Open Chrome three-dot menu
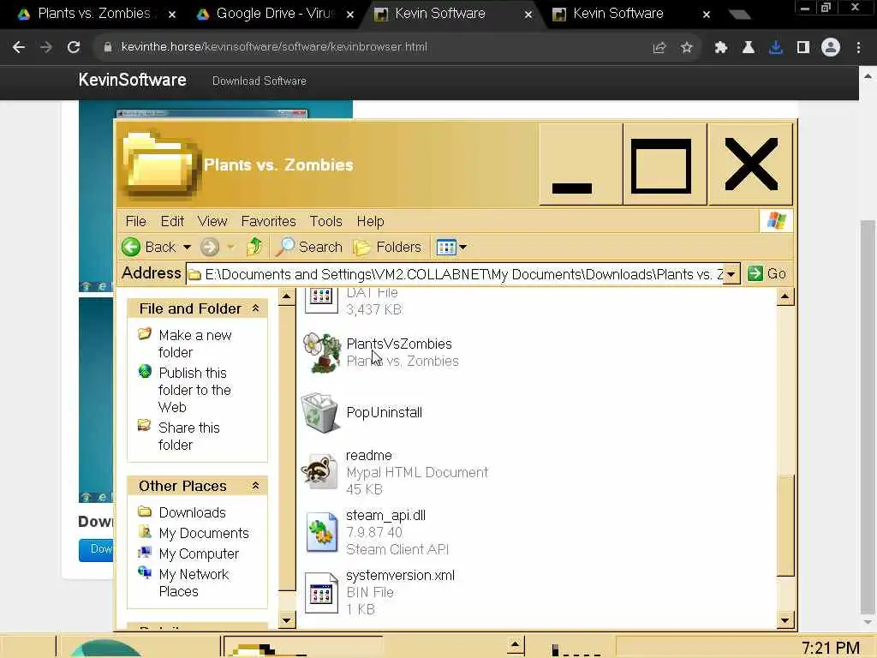 coord(858,48)
